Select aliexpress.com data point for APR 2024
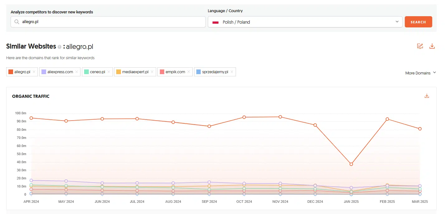The width and height of the screenshot is (445, 214). click(x=31, y=180)
